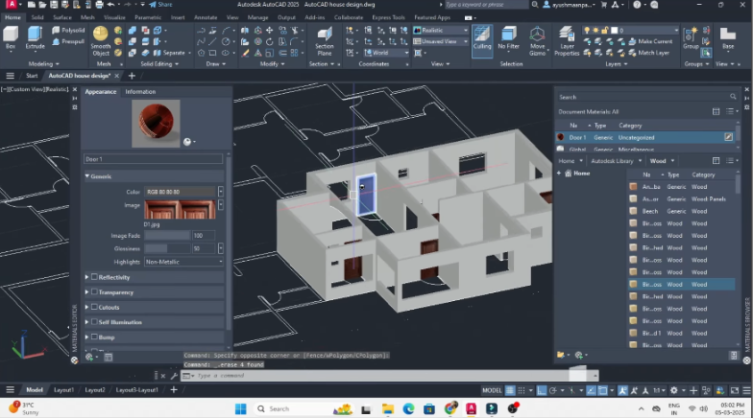
Task: Click the RGB 80 80 80 color field
Action: (x=181, y=192)
